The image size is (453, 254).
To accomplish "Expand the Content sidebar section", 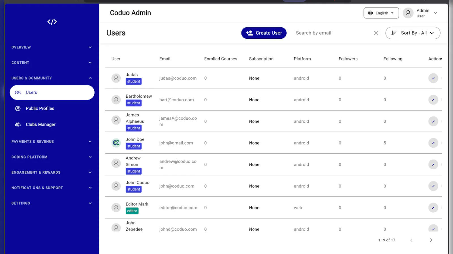I will click(x=52, y=63).
